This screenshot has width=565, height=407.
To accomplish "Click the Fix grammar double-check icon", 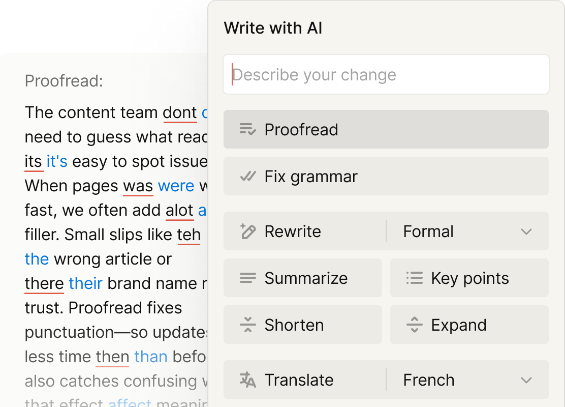I will click(x=248, y=176).
